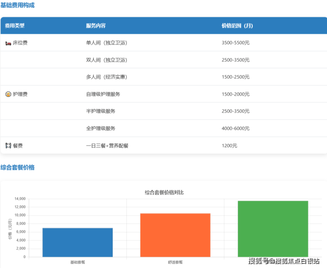
Task: Click the meal icon beside 餐费
Action: pos(8,145)
